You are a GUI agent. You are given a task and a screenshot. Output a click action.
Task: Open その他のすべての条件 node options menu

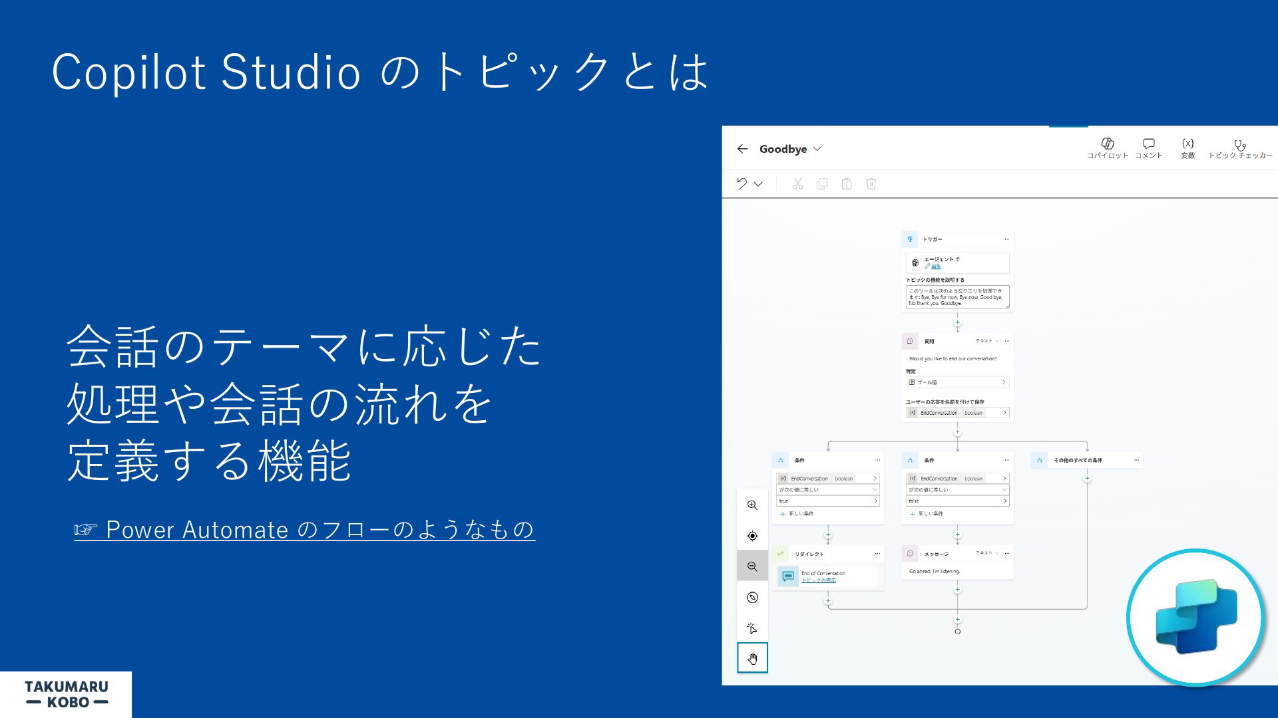[x=1136, y=460]
